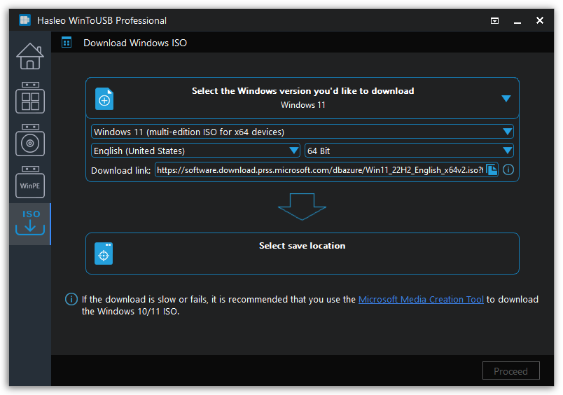The height and width of the screenshot is (395, 563).
Task: Click the info icon beside download link
Action: (508, 169)
